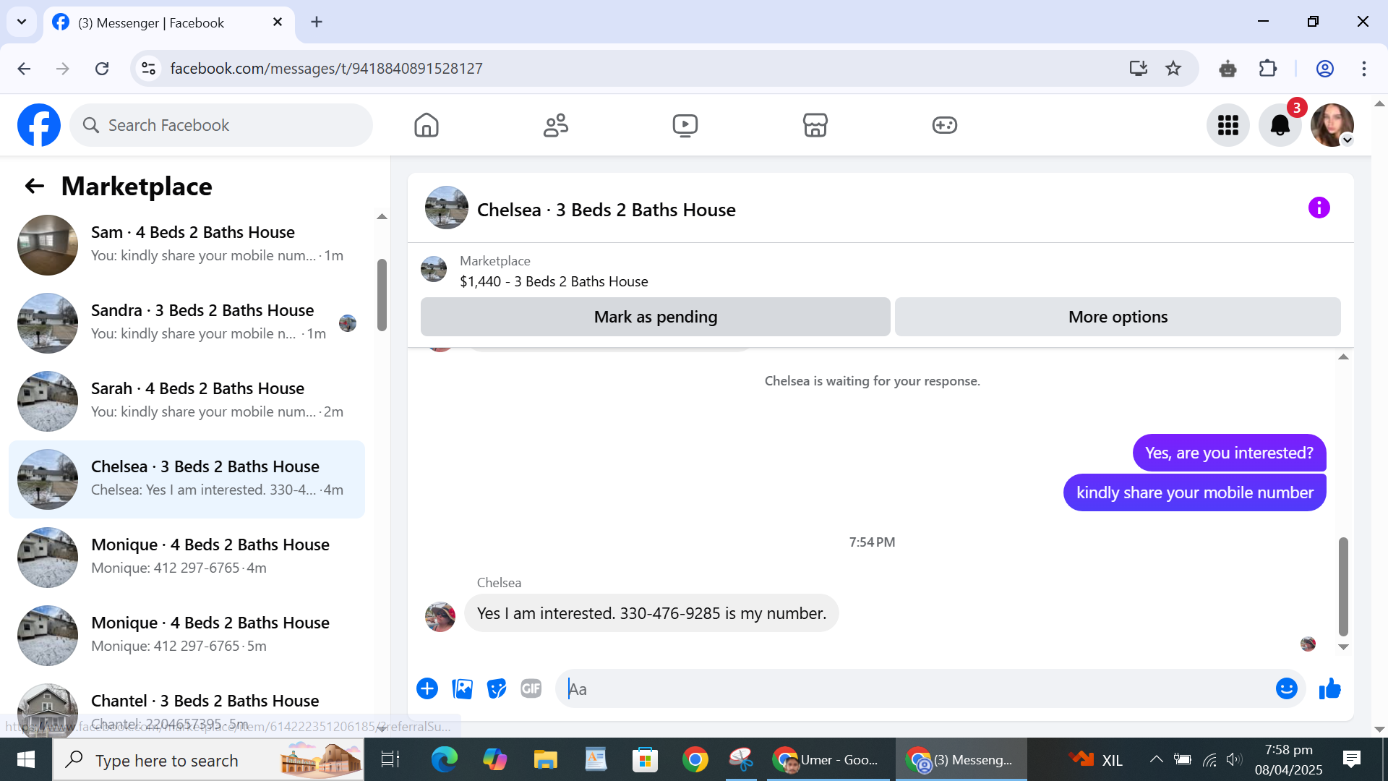Open the Friends icon in top navigation

(555, 125)
